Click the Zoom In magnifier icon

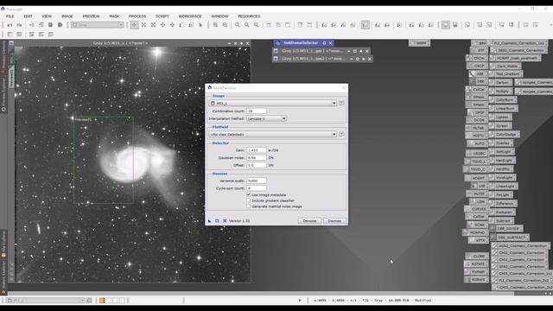point(215,25)
